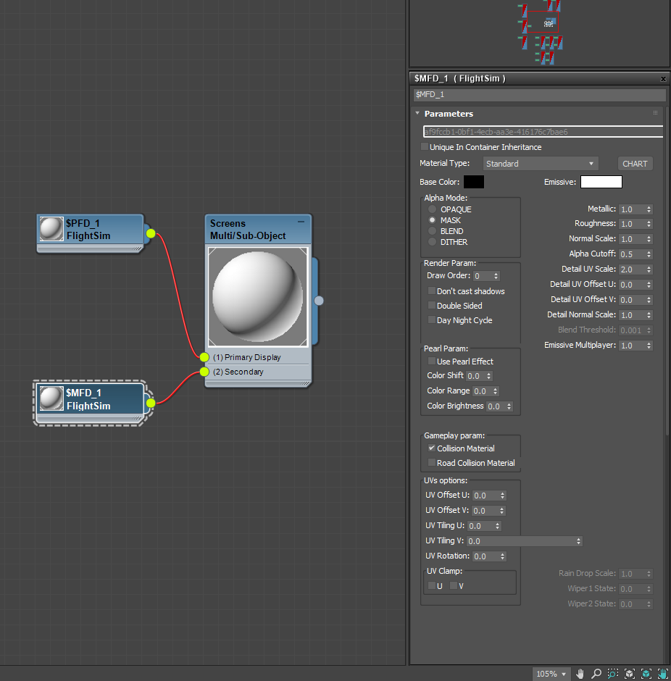Image resolution: width=671 pixels, height=681 pixels.
Task: Click the UV Tiling V spinner arrows
Action: pos(578,541)
